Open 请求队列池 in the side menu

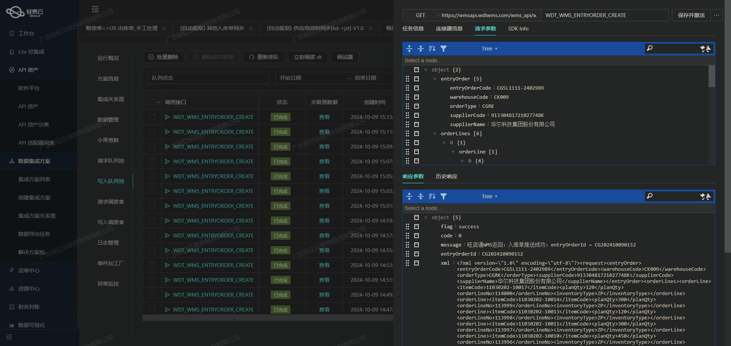[x=111, y=161]
